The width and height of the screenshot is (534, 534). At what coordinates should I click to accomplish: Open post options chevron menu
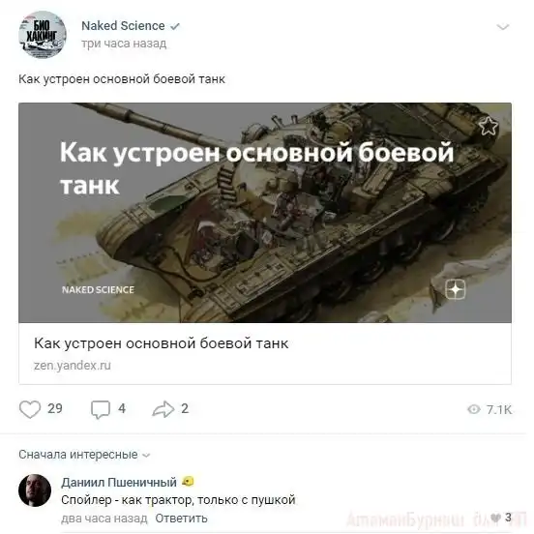pyautogui.click(x=503, y=26)
